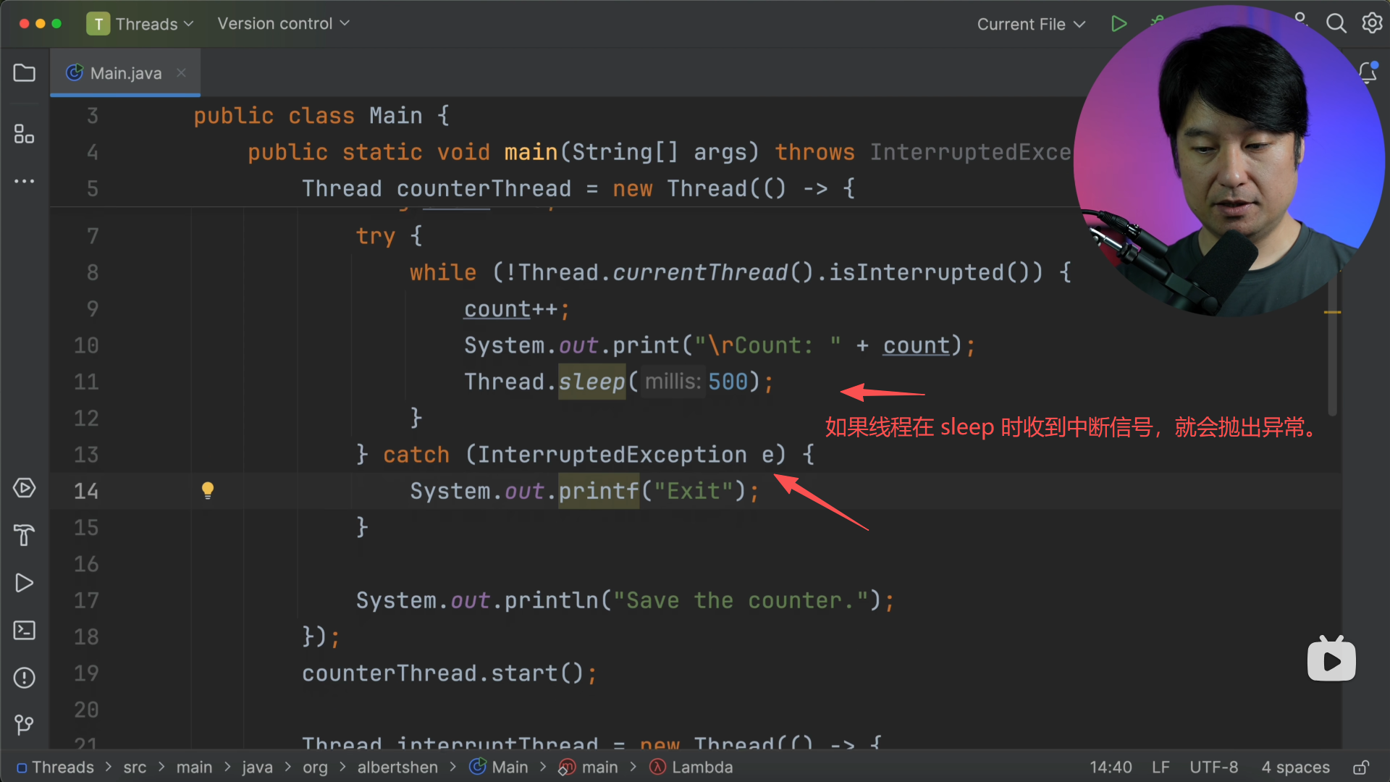Screen dimensions: 1390x782
Task: Open the Version control dropdown
Action: 283,24
